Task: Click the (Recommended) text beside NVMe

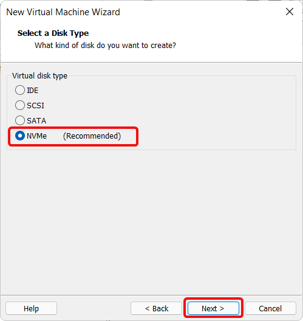Action: pos(92,136)
